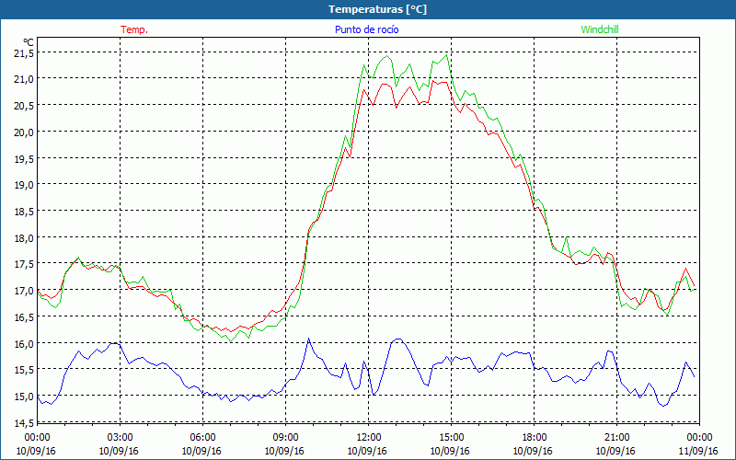736x460 pixels.
Task: Click the 19,0 y-axis value
Action: [x=24, y=185]
